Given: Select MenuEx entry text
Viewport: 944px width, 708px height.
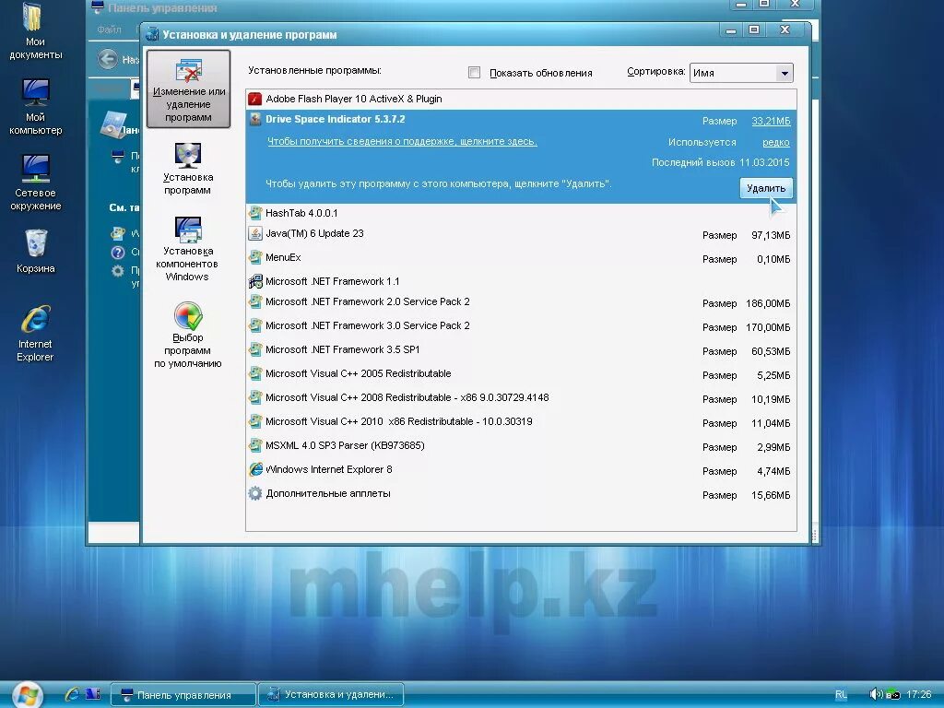Looking at the screenshot, I should click(283, 258).
